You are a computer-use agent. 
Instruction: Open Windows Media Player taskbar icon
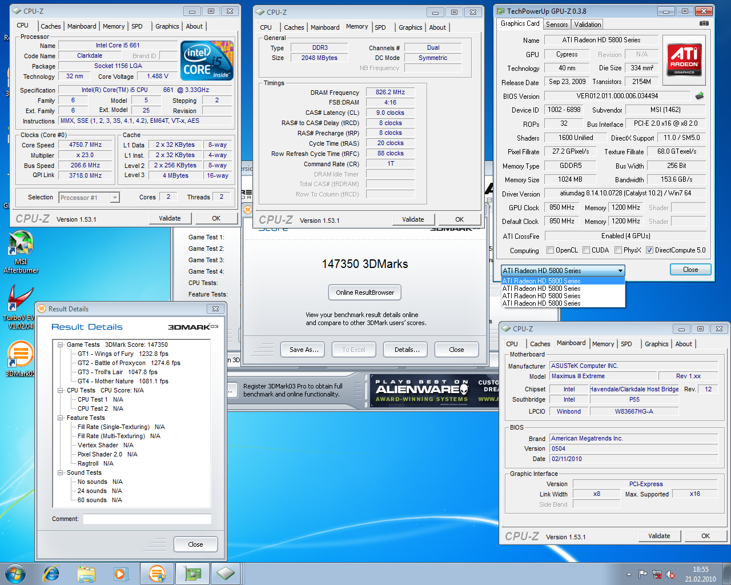point(120,574)
